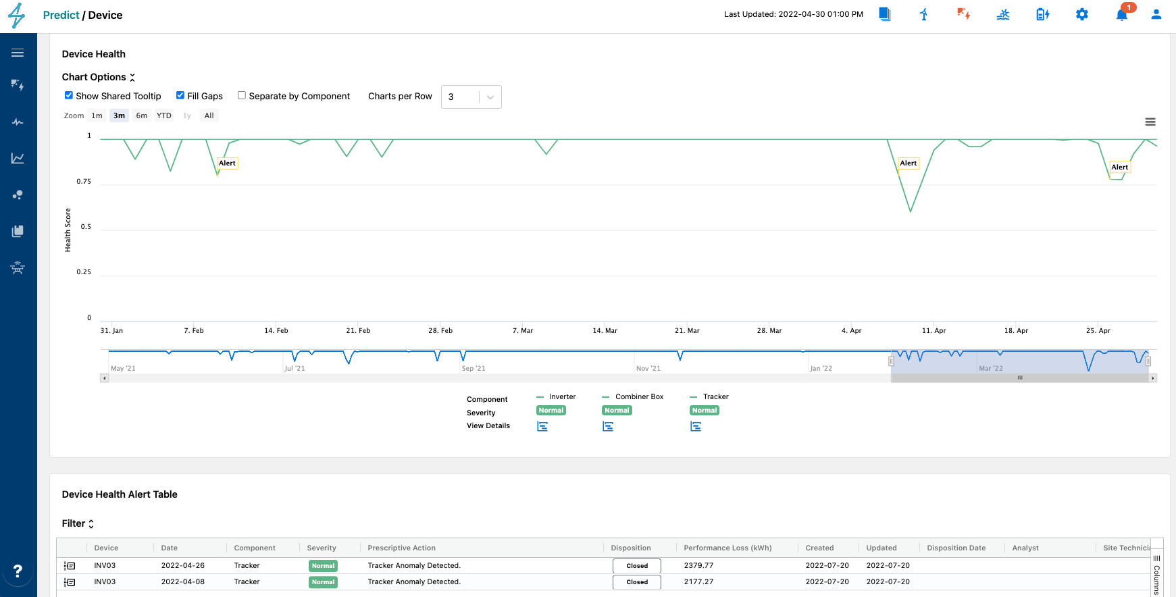The height and width of the screenshot is (597, 1176).
Task: Open the book documentation header icon
Action: click(x=885, y=14)
